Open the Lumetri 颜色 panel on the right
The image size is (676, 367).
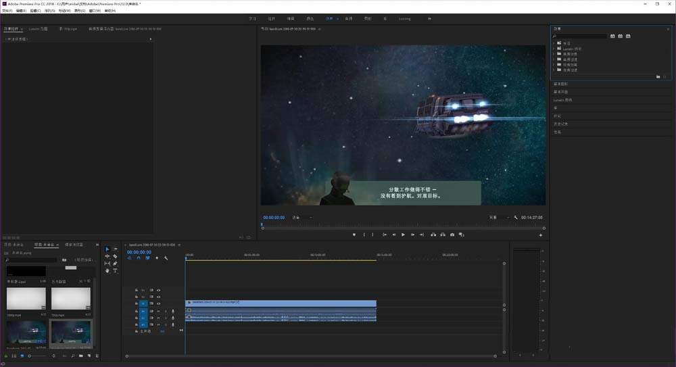[563, 100]
